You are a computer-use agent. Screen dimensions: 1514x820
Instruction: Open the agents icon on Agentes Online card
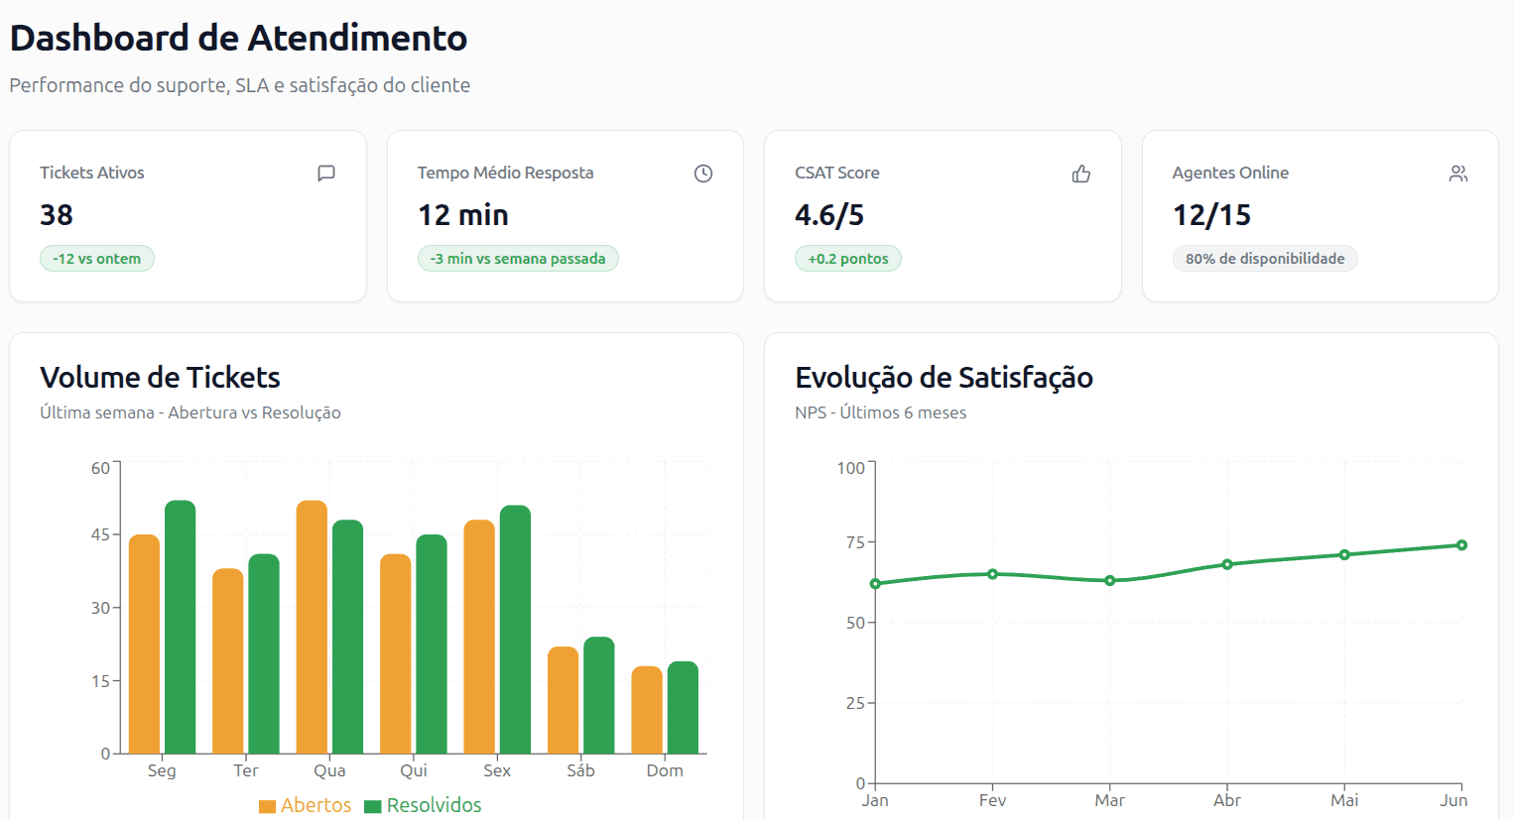(1458, 173)
